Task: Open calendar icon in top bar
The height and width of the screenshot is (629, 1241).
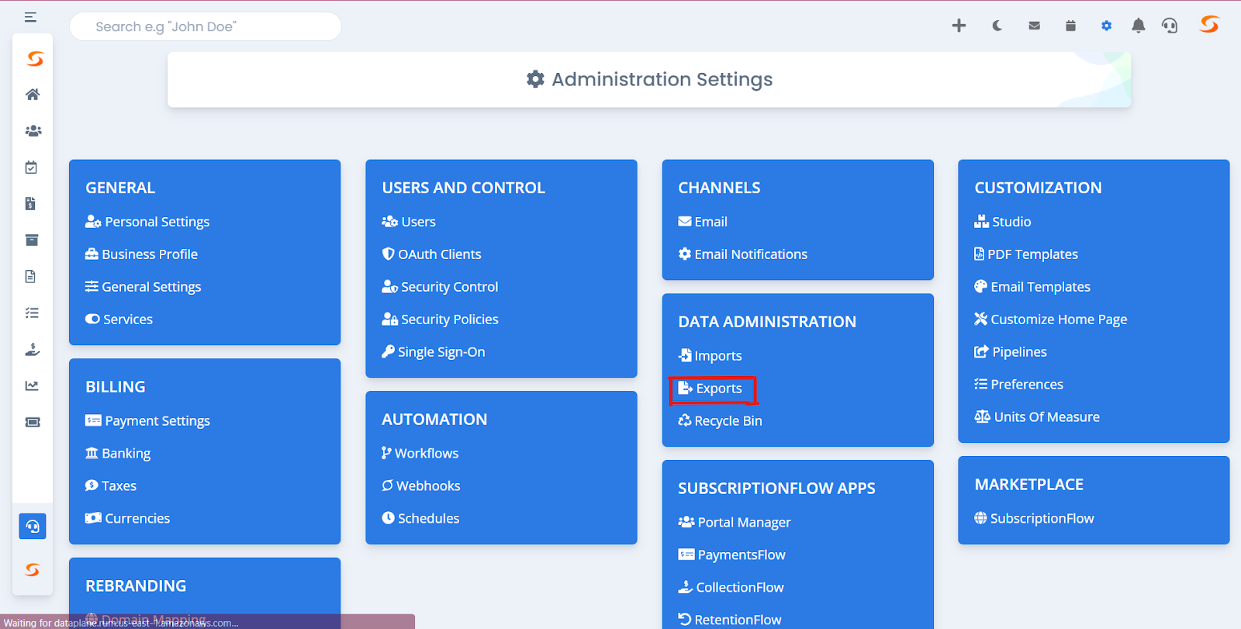Action: pos(1070,26)
